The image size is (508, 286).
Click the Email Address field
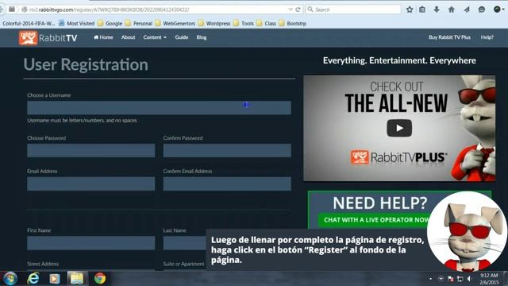click(x=91, y=184)
